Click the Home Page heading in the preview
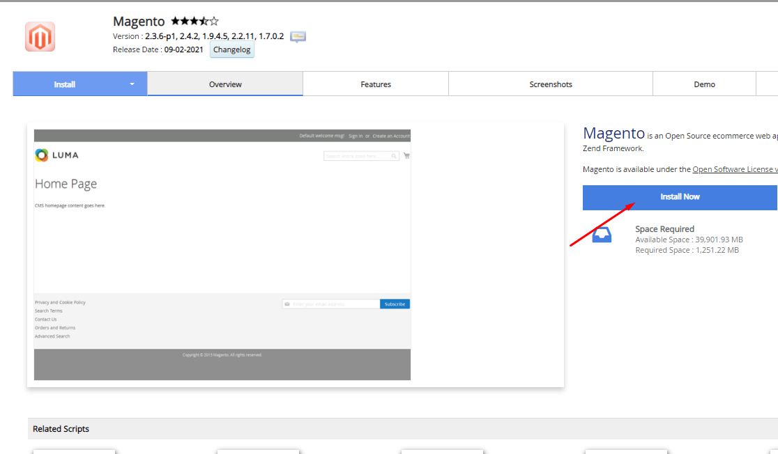The height and width of the screenshot is (454, 778). pyautogui.click(x=66, y=184)
